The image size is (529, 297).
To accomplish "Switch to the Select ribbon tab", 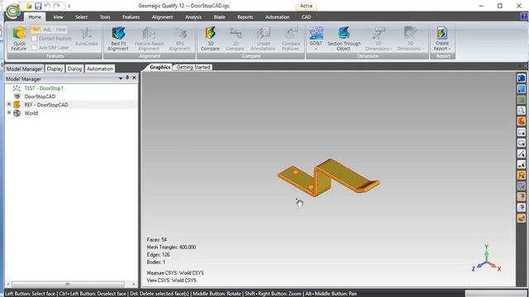I will click(x=81, y=16).
